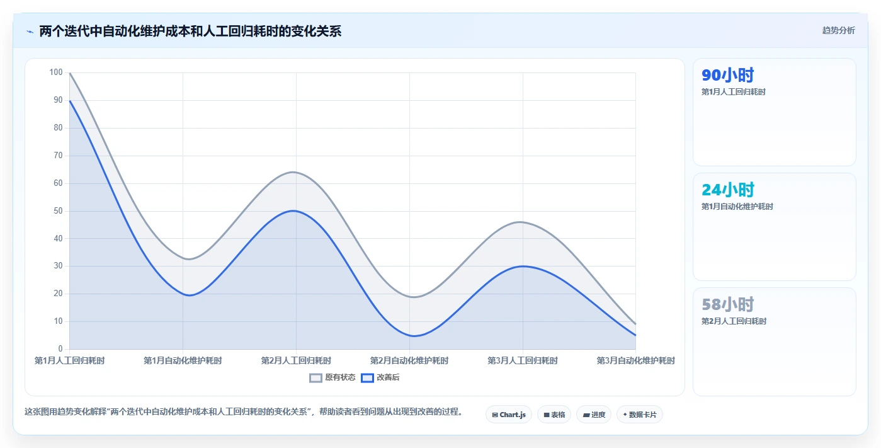
Task: Click the 数据卡片 chip star icon
Action: 625,415
